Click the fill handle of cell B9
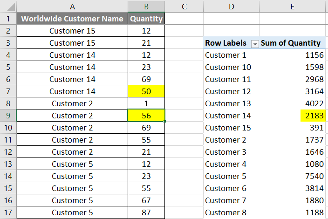The width and height of the screenshot is (328, 219). [x=164, y=121]
